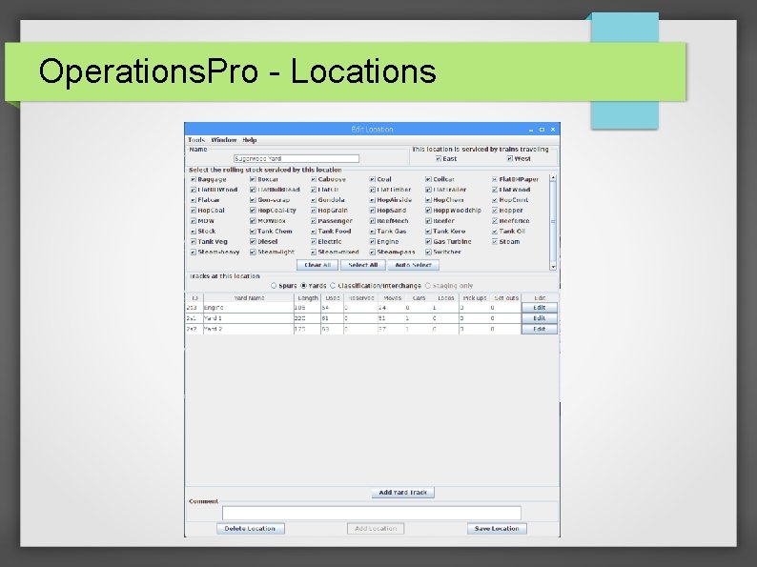757x567 pixels.
Task: Toggle the Tank Kero checkbox
Action: tap(428, 232)
